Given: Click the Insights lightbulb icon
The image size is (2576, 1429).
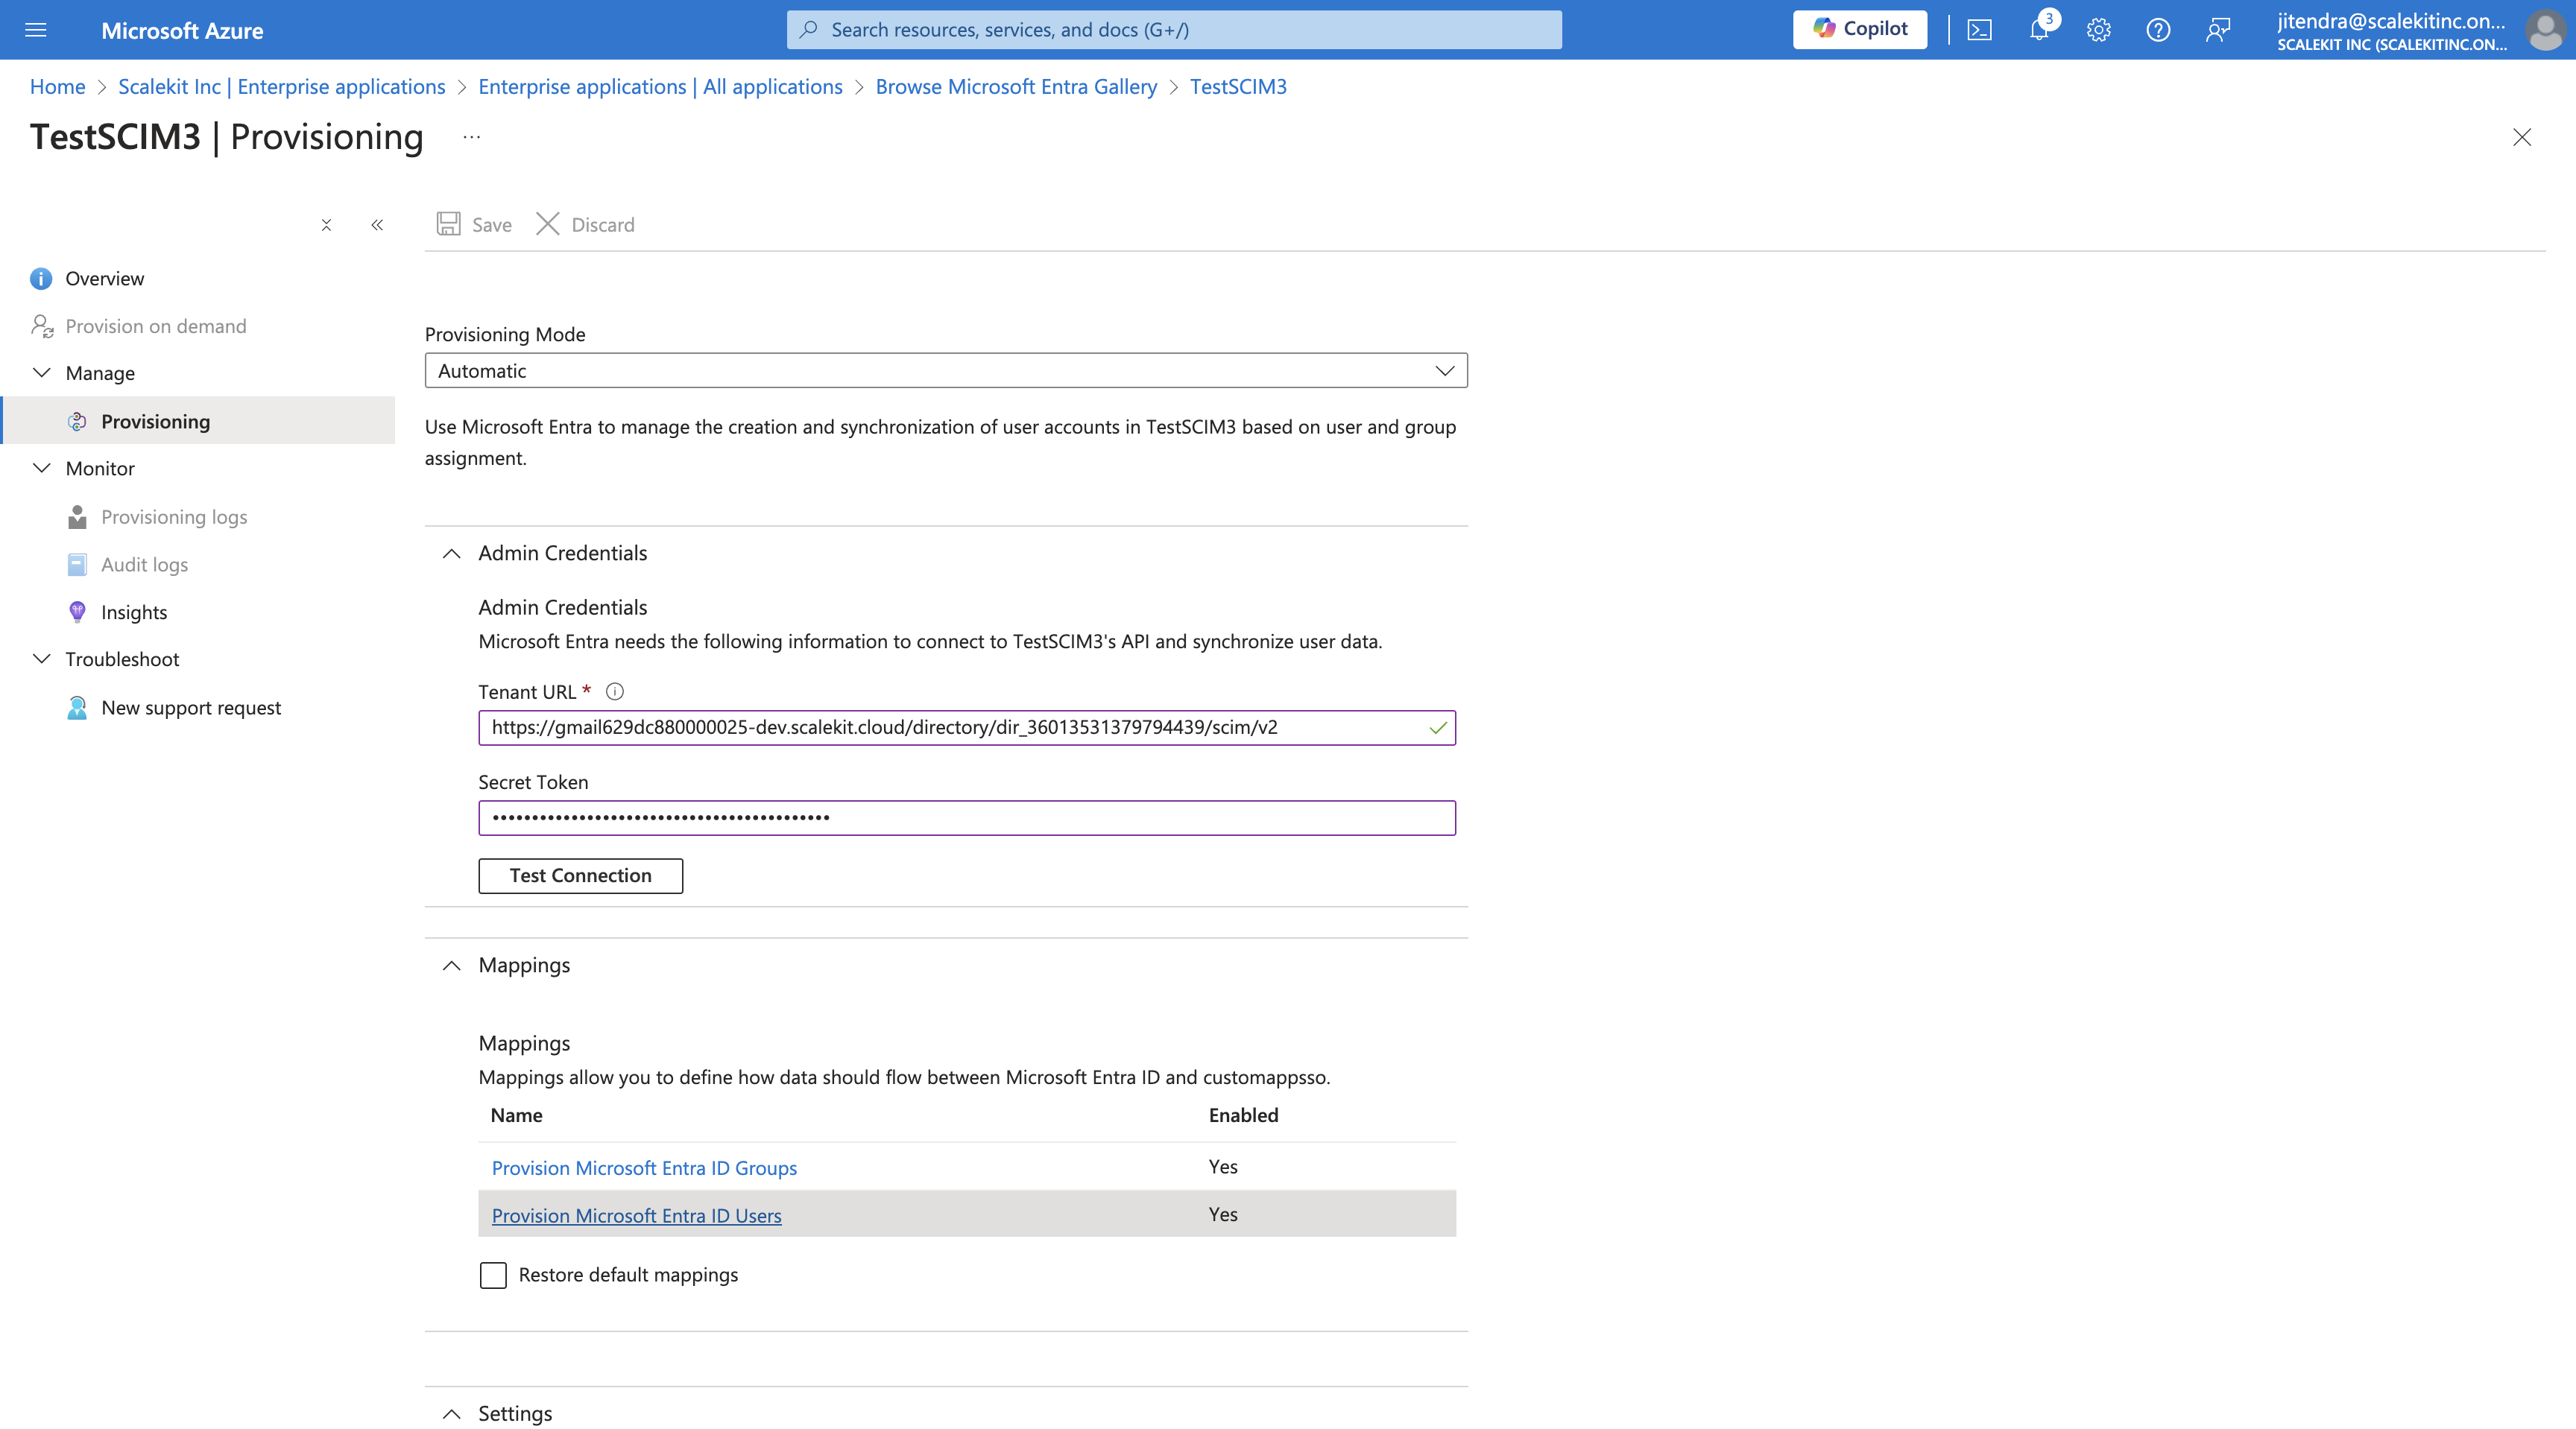Looking at the screenshot, I should coord(77,612).
